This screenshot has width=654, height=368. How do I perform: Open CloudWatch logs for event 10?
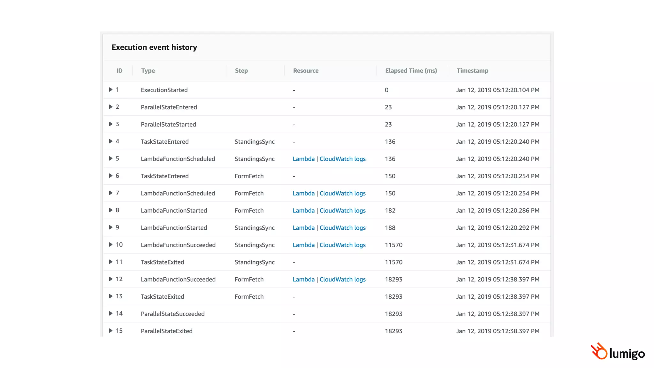click(342, 245)
